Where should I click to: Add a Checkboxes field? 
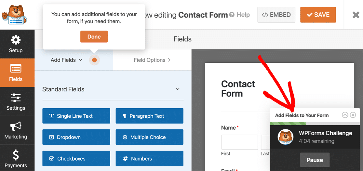click(76, 159)
